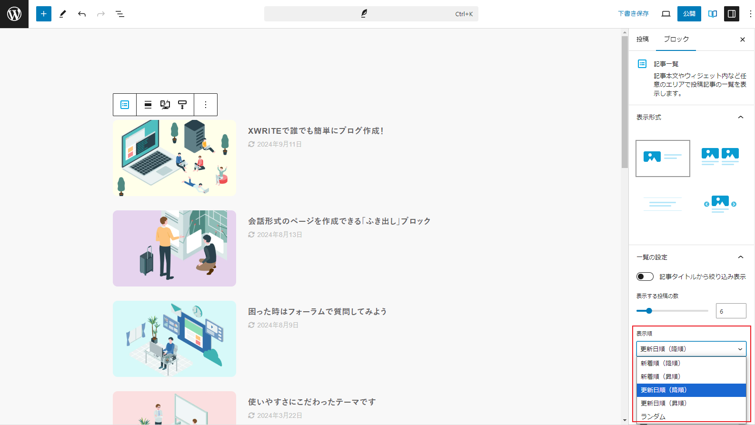Undo the last change
755x425 pixels.
tap(82, 14)
